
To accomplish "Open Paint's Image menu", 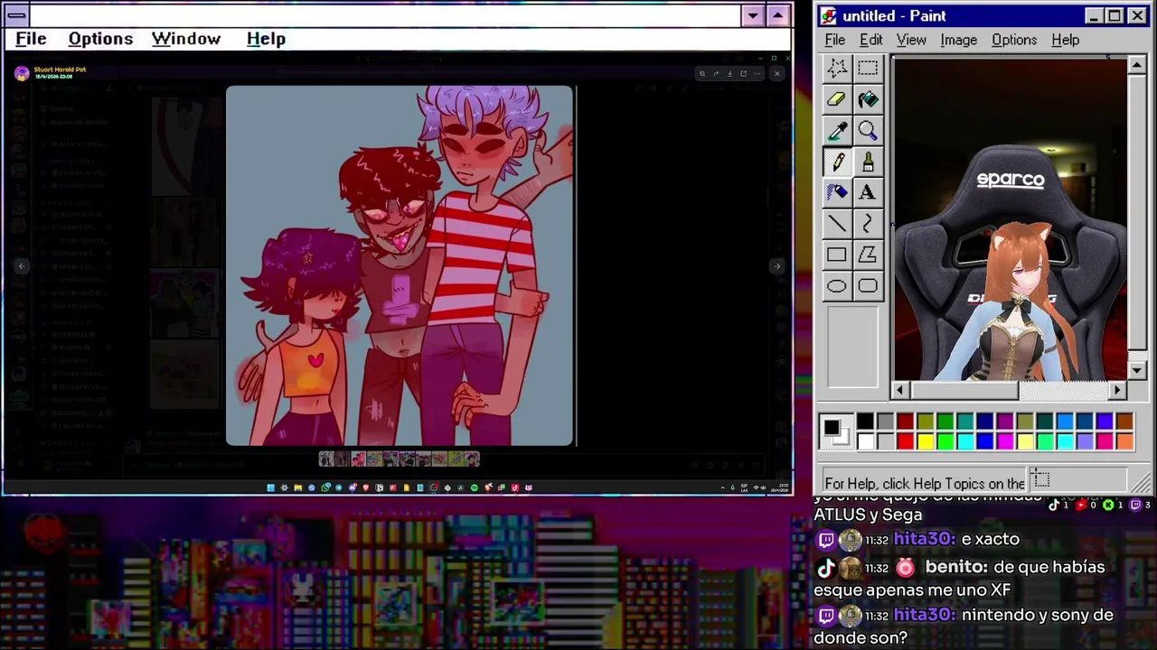I will pyautogui.click(x=958, y=40).
